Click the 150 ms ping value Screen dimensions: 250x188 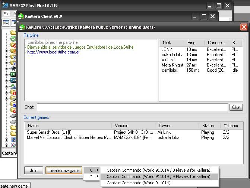193,70
